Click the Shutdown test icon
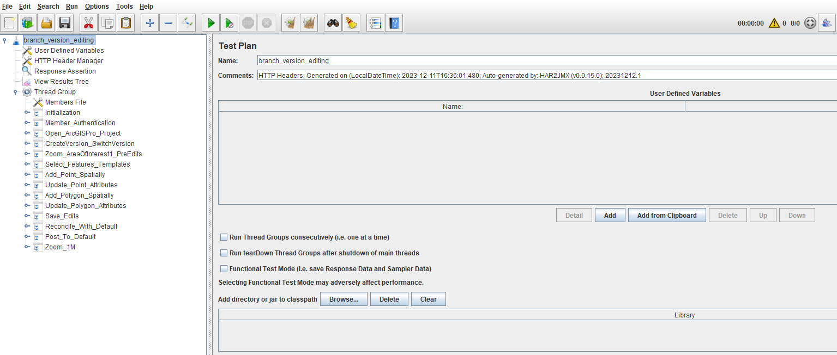837x355 pixels. pos(267,23)
